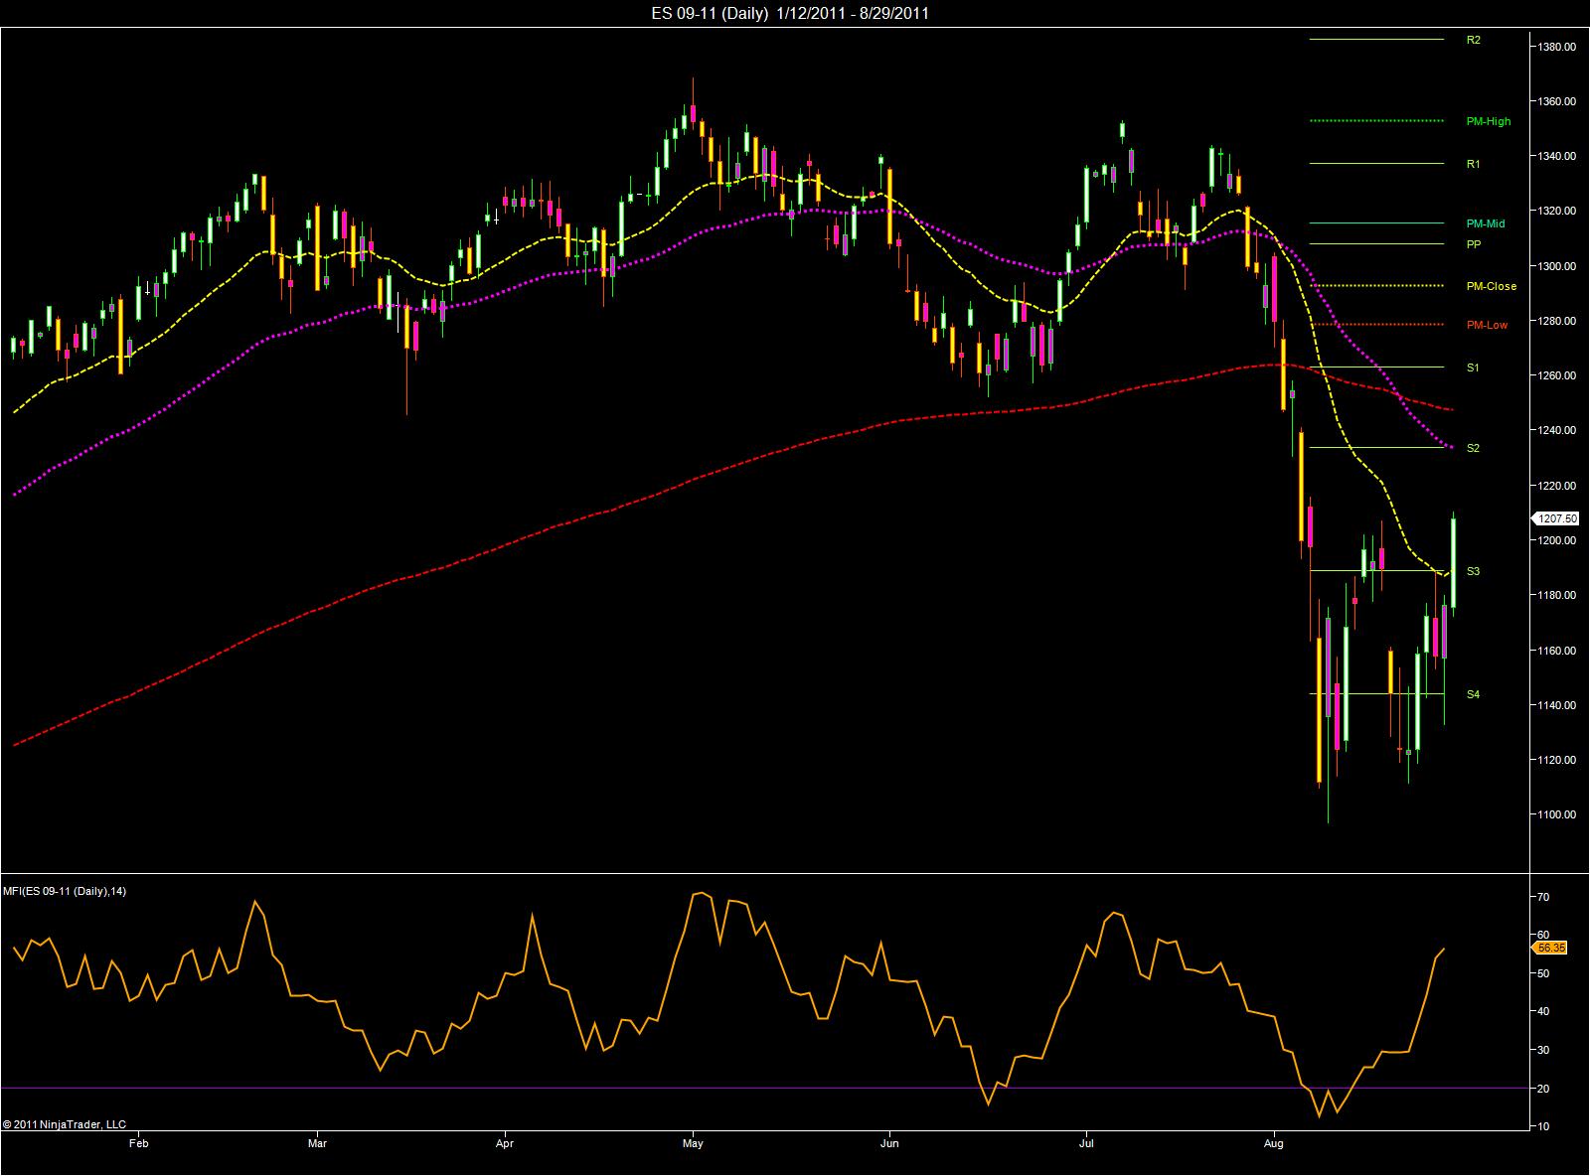This screenshot has height=1176, width=1590.
Task: Select 1120.00 on the price axis
Action: pos(1558,760)
